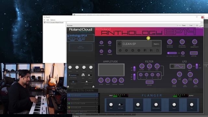Select Distortion in effects chain
Screen dimensions: 208x117
(x=82, y=103)
